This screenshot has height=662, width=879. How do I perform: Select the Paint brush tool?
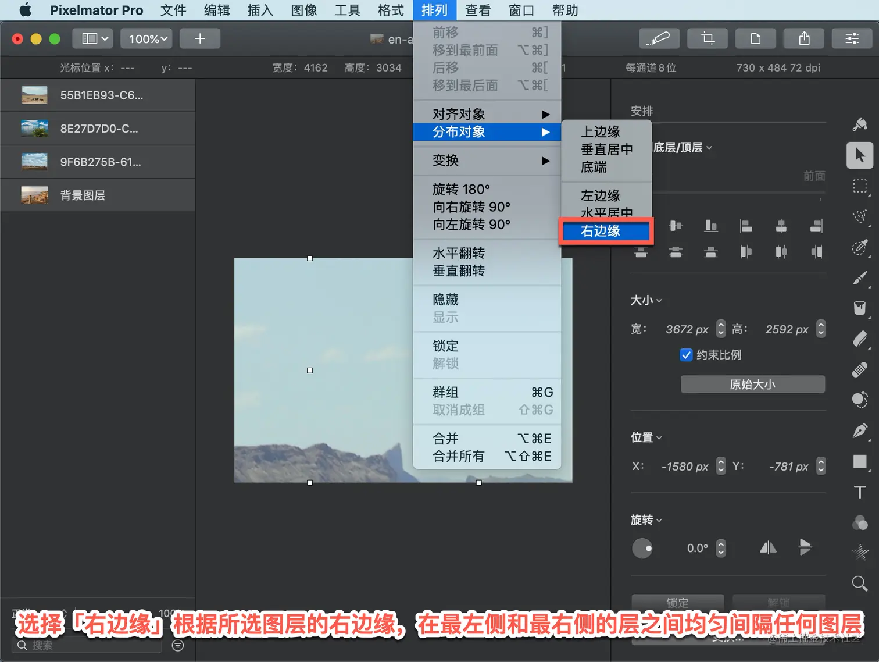[860, 278]
